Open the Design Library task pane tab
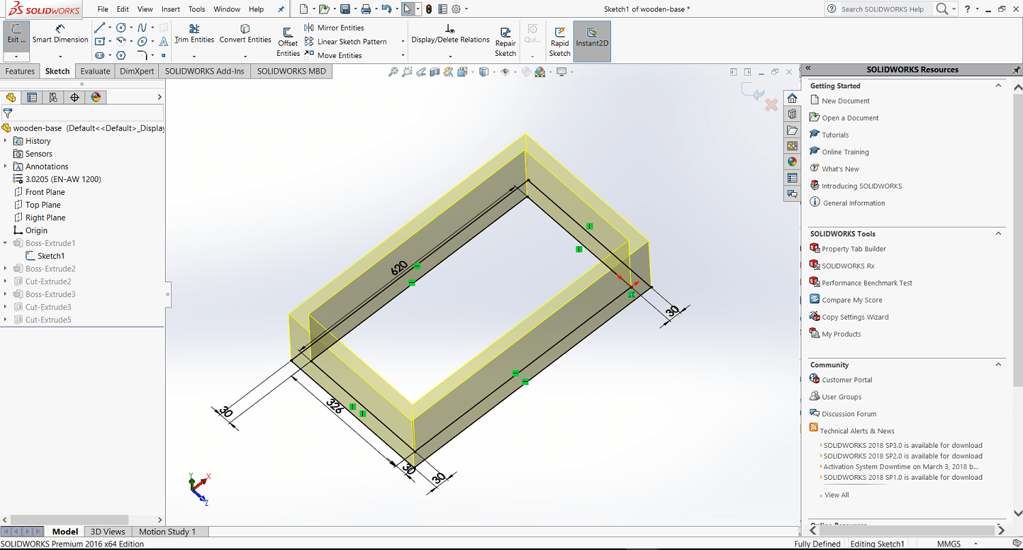Screen dimensions: 1023x550 792,114
